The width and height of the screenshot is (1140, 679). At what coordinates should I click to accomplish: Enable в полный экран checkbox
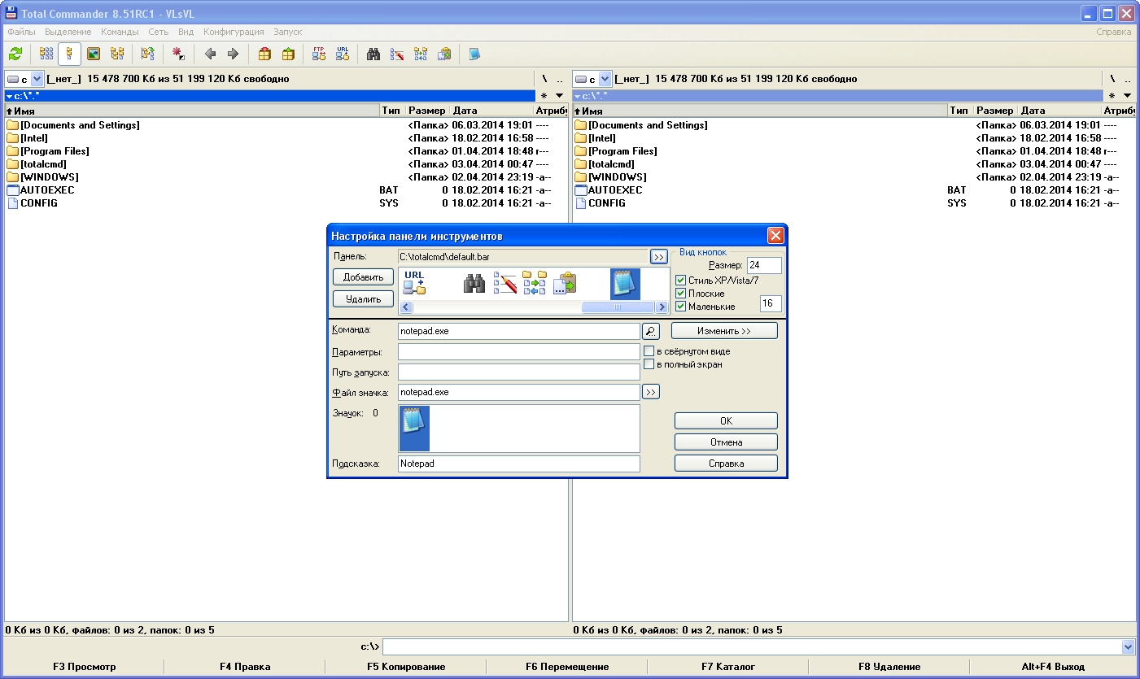click(x=649, y=364)
